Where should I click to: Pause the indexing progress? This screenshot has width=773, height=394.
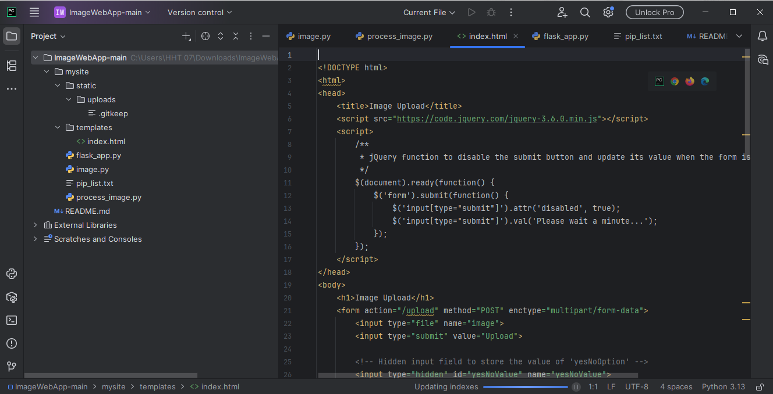coord(576,387)
